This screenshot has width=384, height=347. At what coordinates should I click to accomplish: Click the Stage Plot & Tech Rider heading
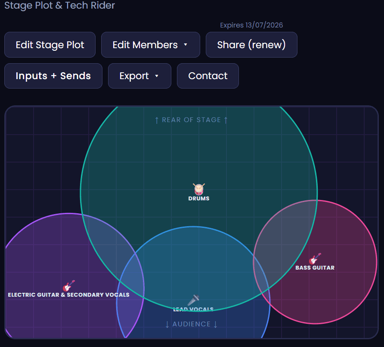tap(59, 6)
